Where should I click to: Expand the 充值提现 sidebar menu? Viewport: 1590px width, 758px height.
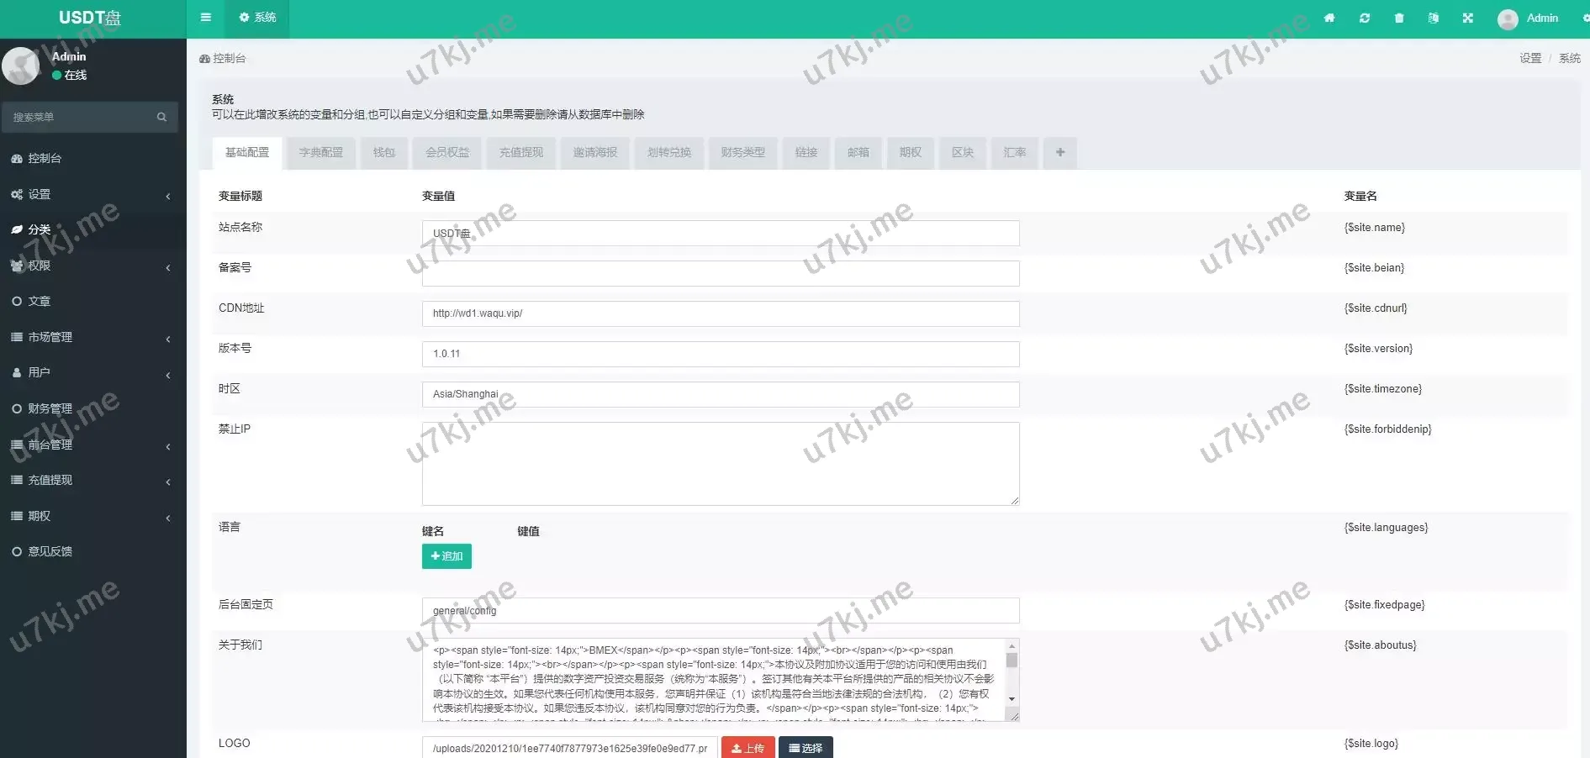92,480
